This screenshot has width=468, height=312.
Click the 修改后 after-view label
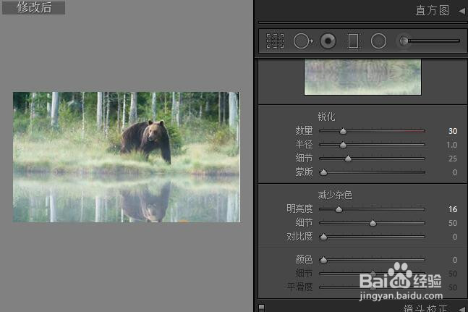(x=34, y=7)
